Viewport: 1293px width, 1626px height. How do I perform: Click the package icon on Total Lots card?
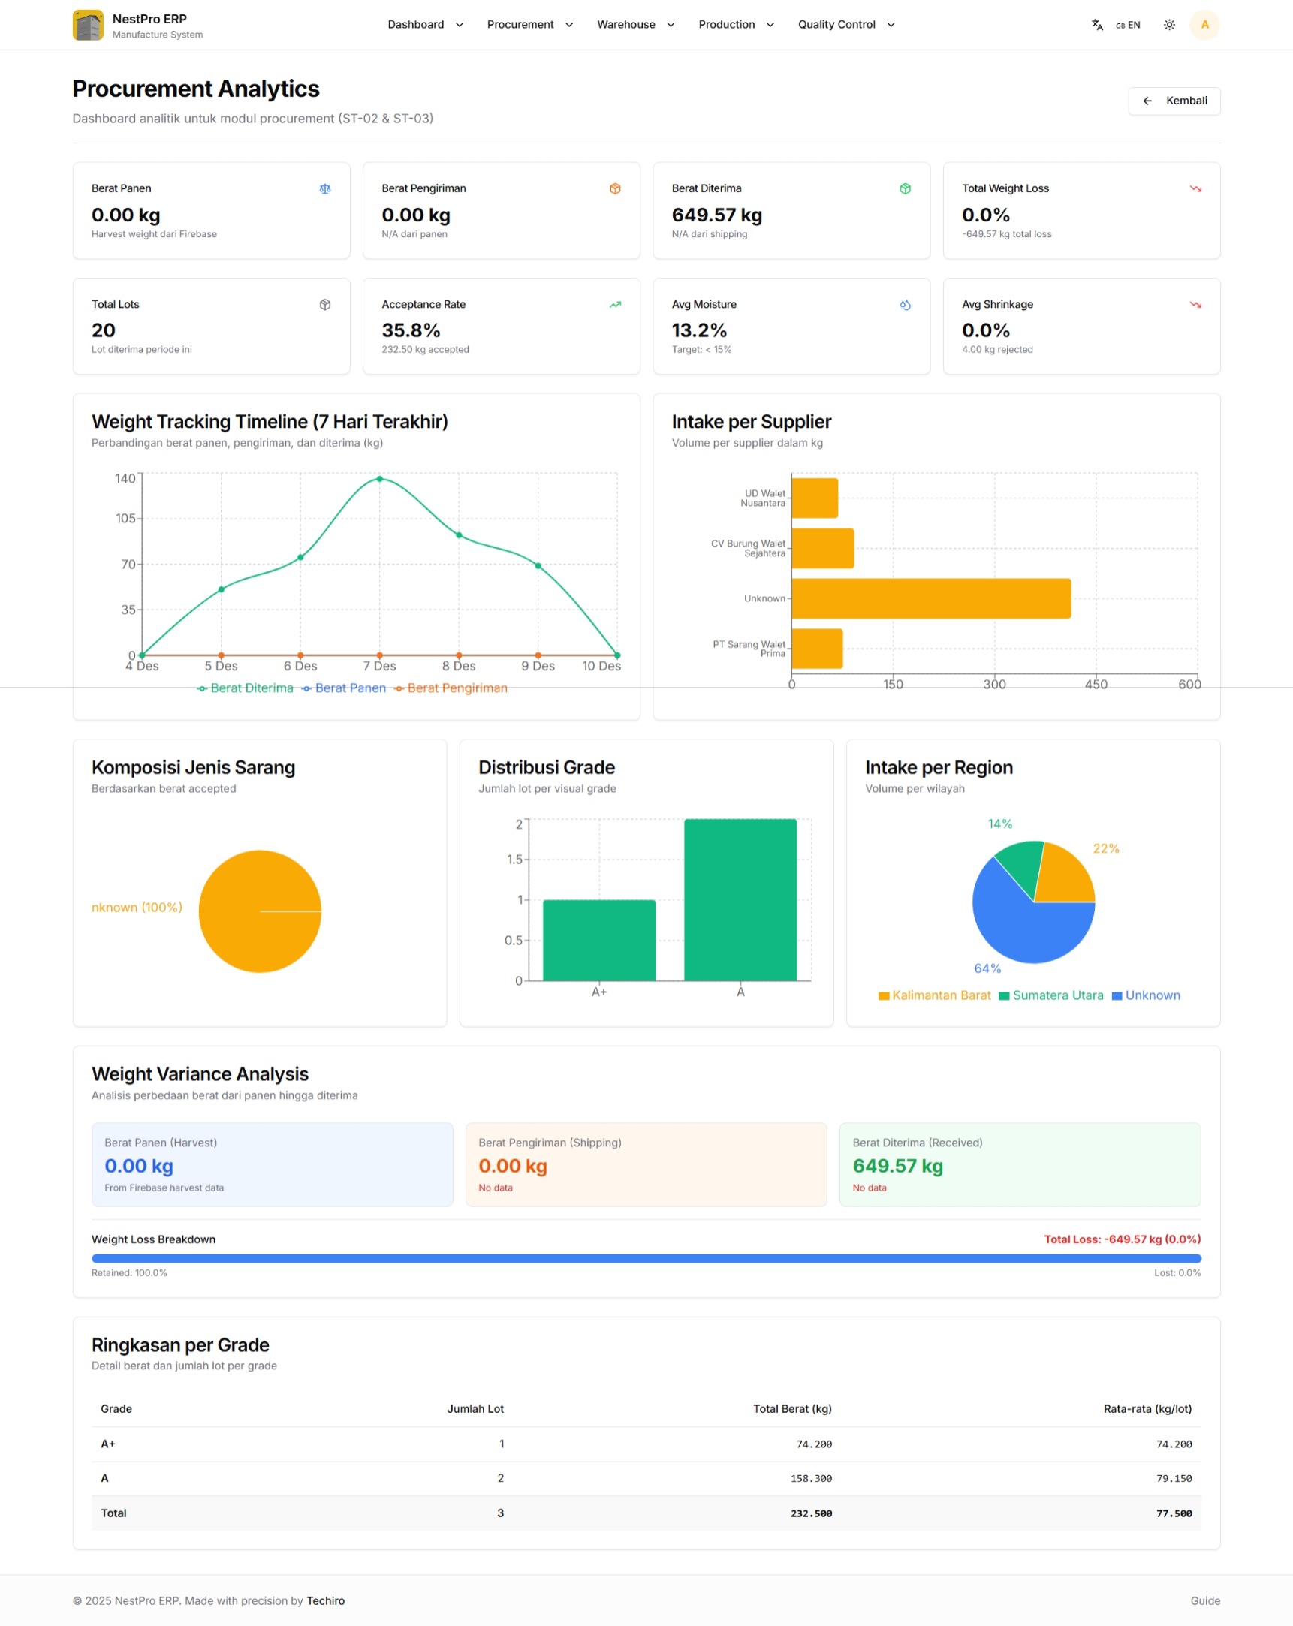(x=324, y=305)
